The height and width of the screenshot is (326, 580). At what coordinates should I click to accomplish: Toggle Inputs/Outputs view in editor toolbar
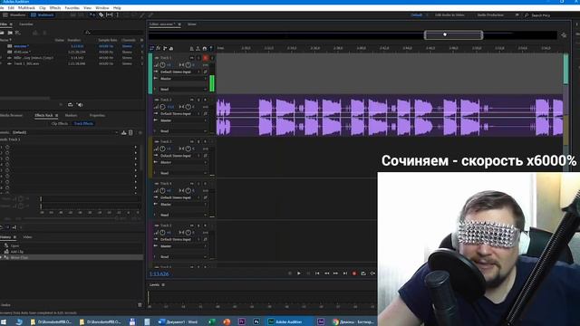[x=152, y=48]
